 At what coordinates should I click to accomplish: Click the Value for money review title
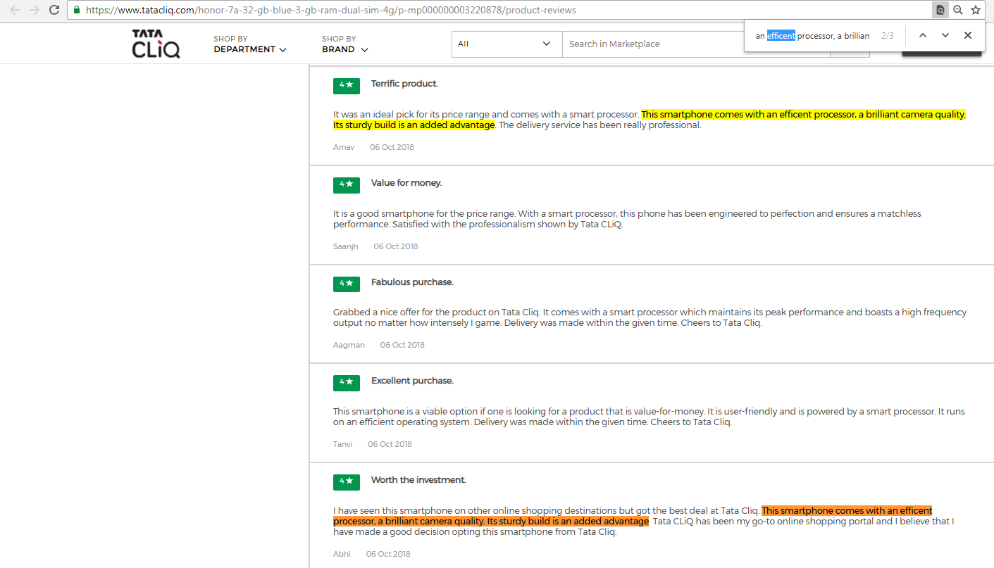[406, 183]
